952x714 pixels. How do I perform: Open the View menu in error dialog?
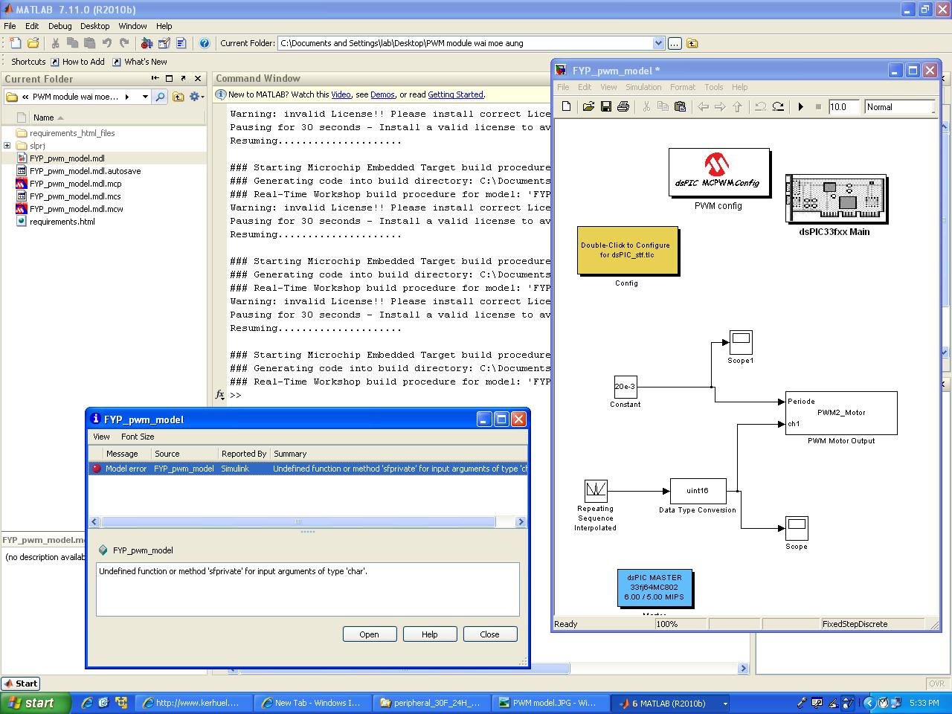coord(101,437)
